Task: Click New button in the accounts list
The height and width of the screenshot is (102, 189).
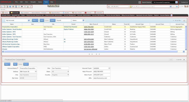Action: coord(42,20)
